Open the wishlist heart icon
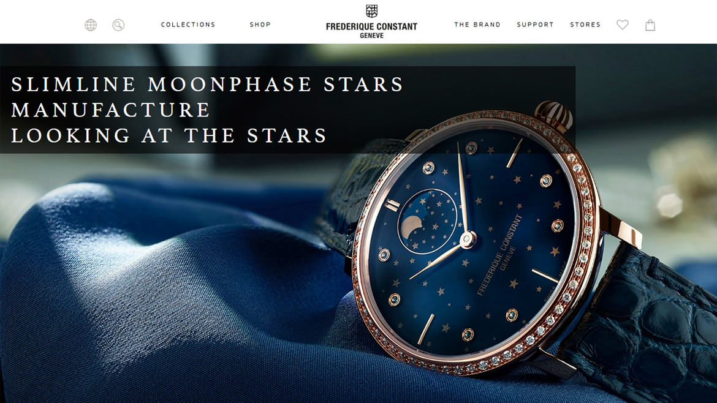The height and width of the screenshot is (403, 717). tap(623, 24)
